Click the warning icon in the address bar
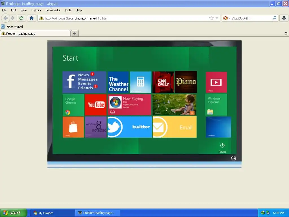This screenshot has height=217, width=289. point(41,18)
